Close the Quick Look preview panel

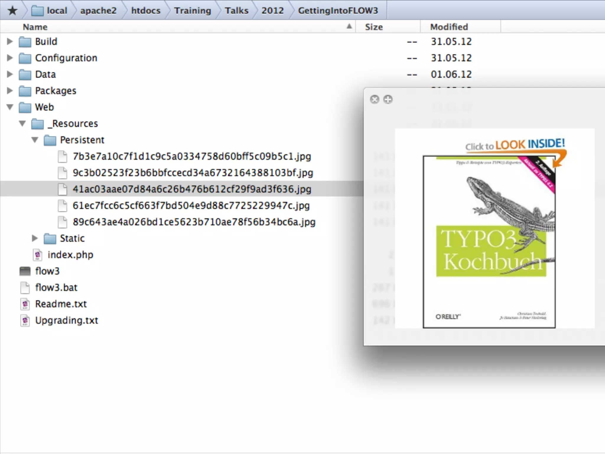(374, 99)
